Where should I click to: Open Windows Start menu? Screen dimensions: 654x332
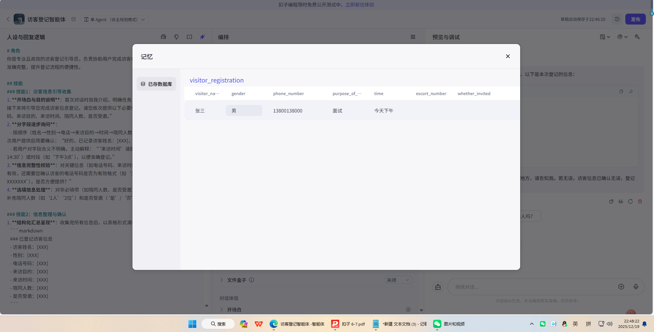[192, 324]
